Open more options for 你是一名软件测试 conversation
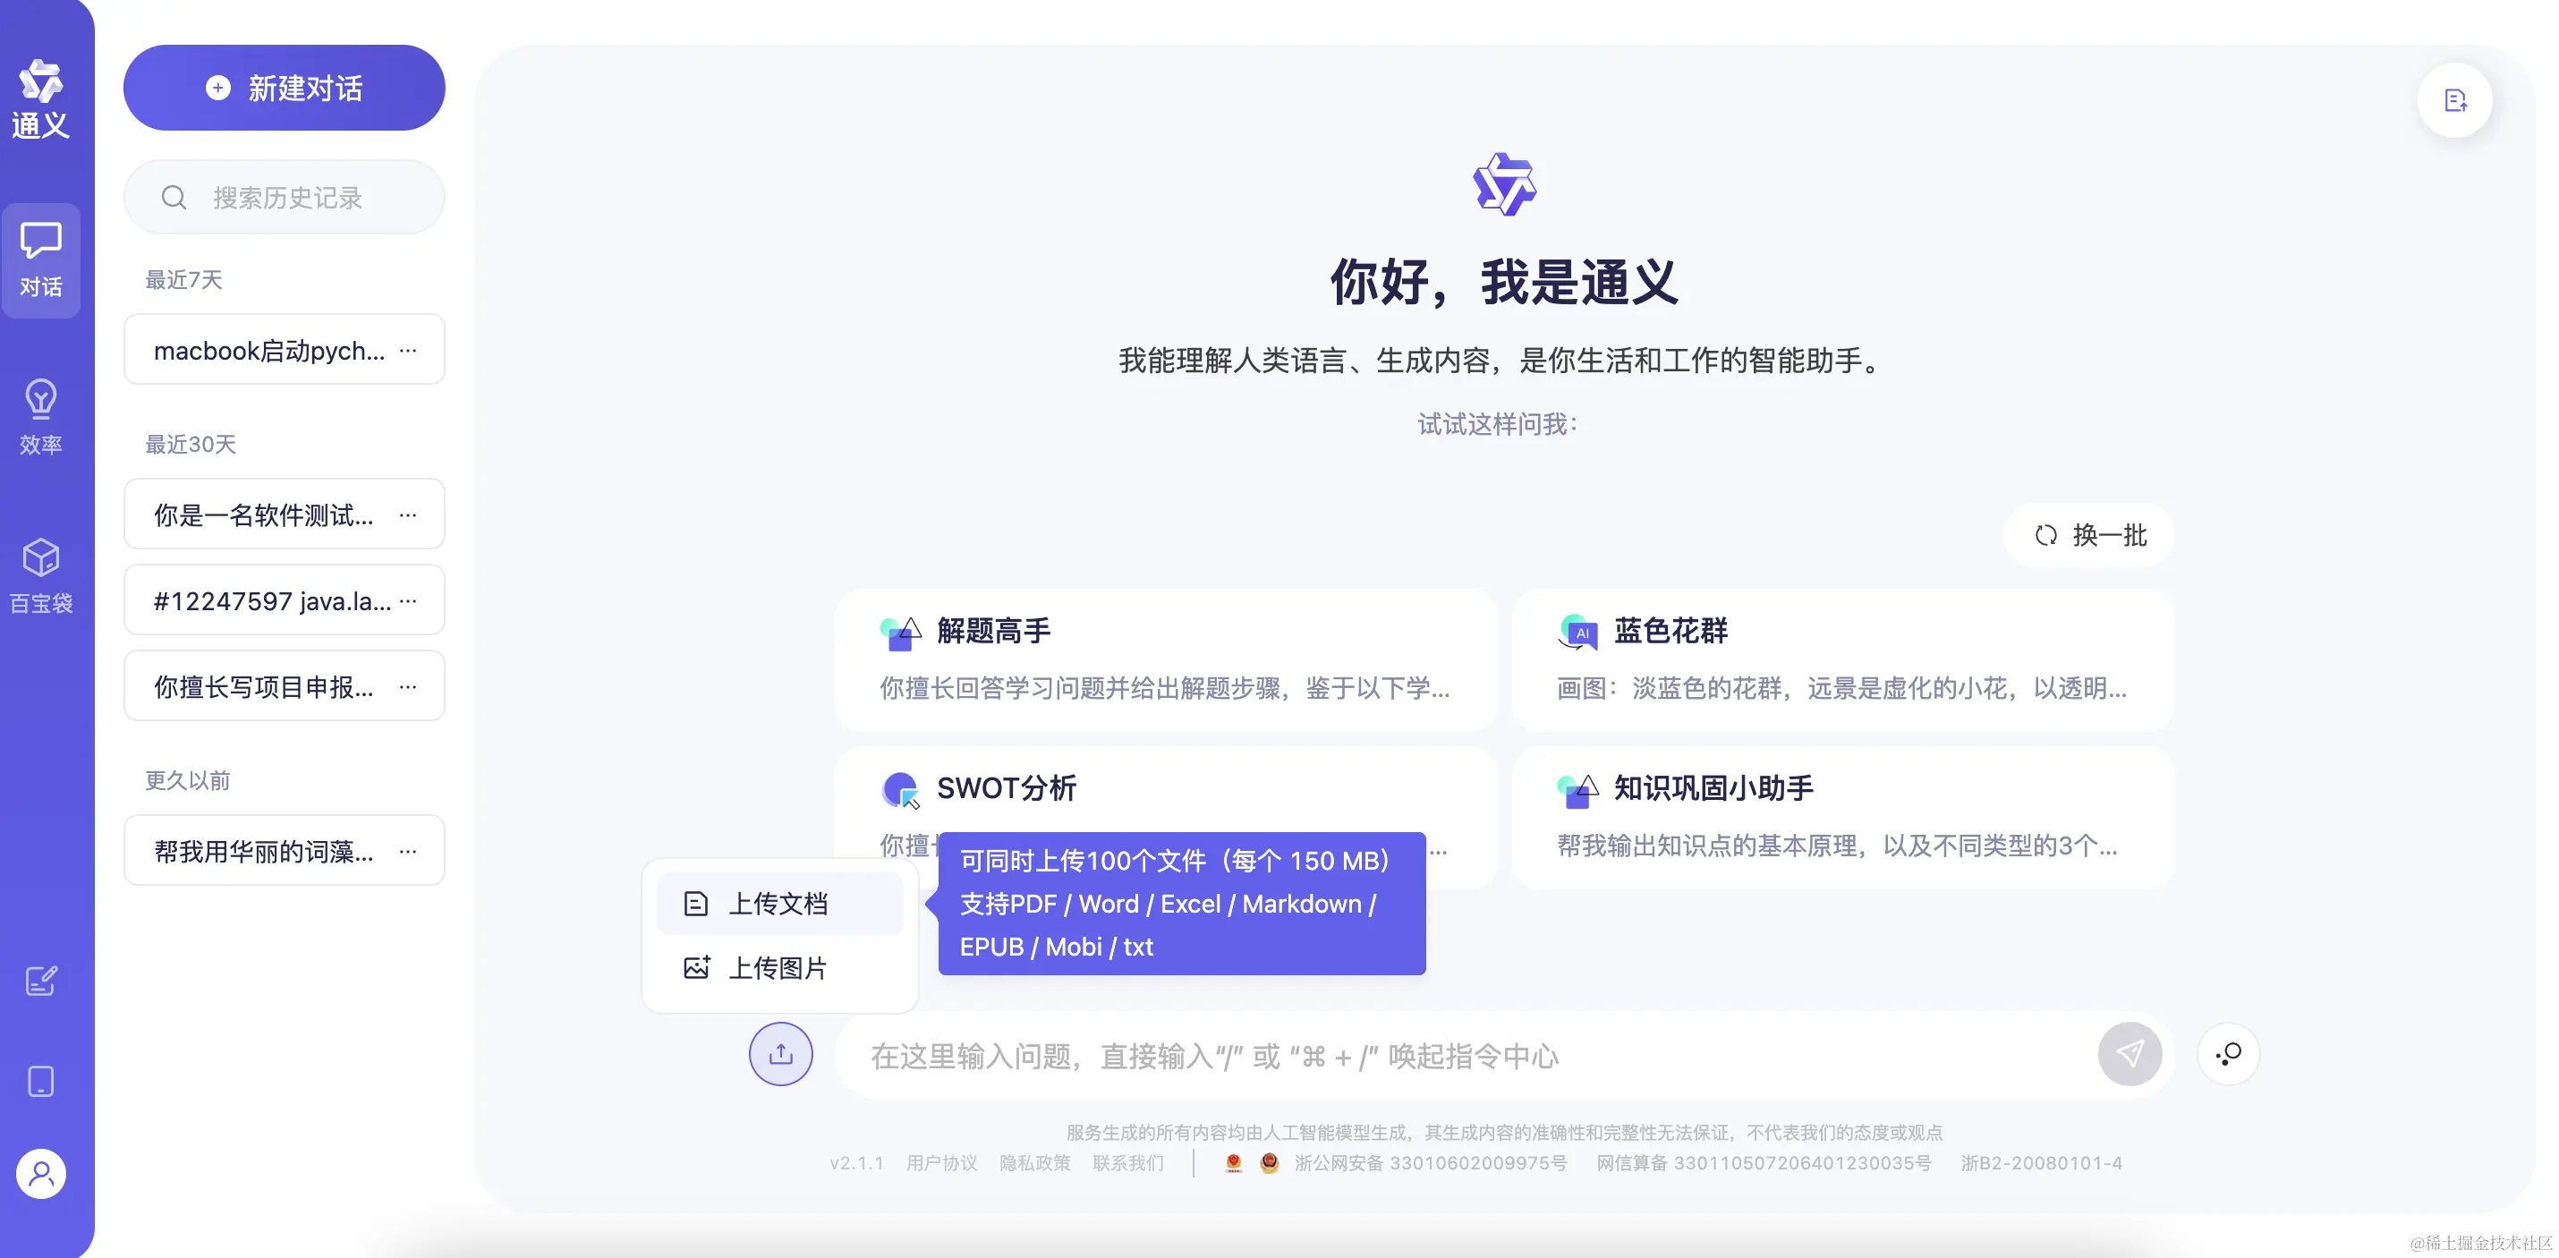The height and width of the screenshot is (1258, 2559). 408,514
